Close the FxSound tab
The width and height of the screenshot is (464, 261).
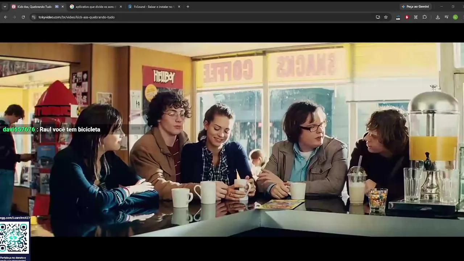[179, 7]
